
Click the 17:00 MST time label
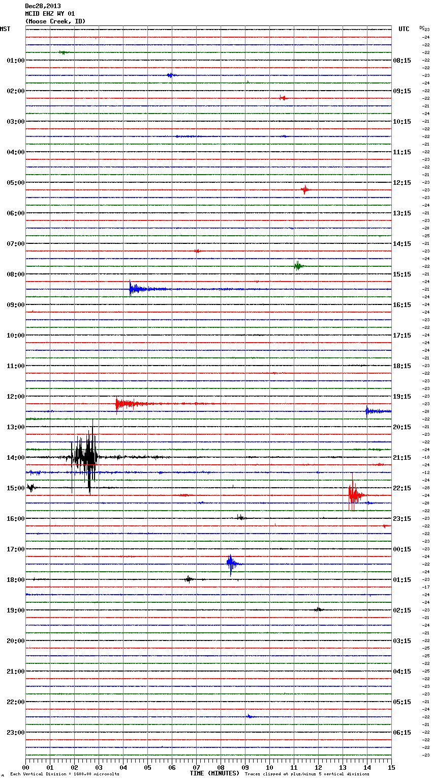pos(16,549)
